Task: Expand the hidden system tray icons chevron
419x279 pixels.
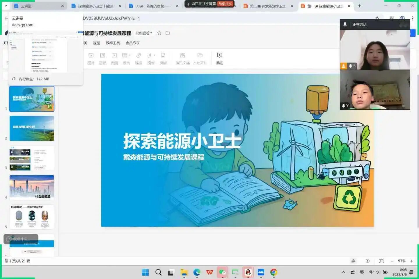Action: pyautogui.click(x=343, y=272)
